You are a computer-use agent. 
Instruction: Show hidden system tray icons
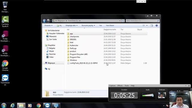point(164,106)
